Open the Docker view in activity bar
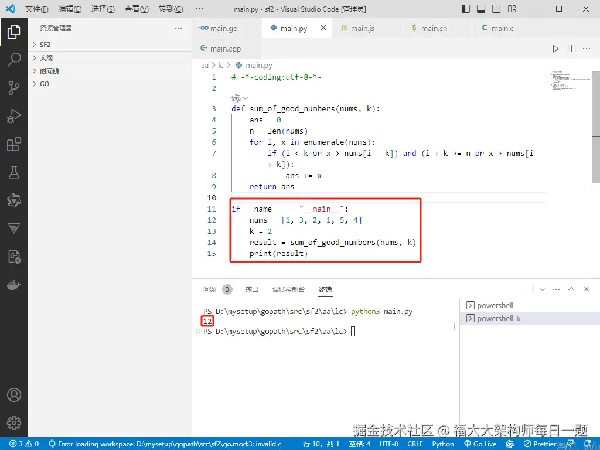Viewport: 600px width, 450px height. pyautogui.click(x=14, y=285)
